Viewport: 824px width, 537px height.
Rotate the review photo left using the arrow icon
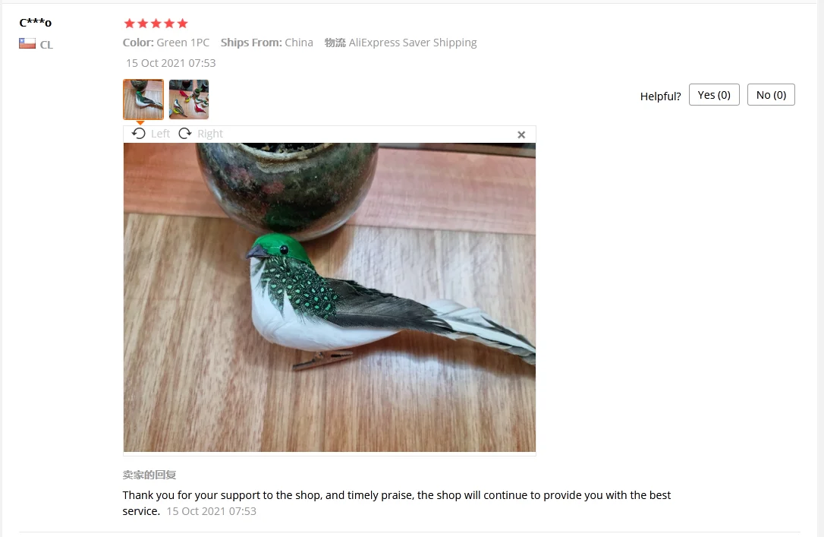click(x=139, y=134)
